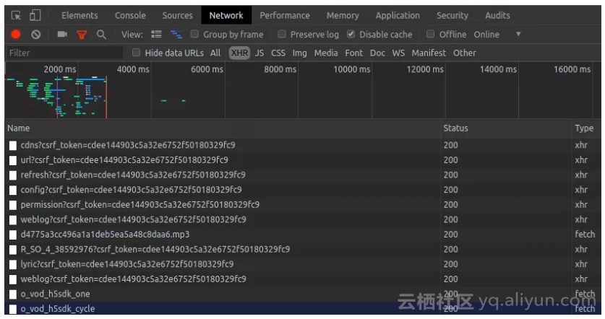
Task: Open the Elements tab
Action: (x=80, y=15)
